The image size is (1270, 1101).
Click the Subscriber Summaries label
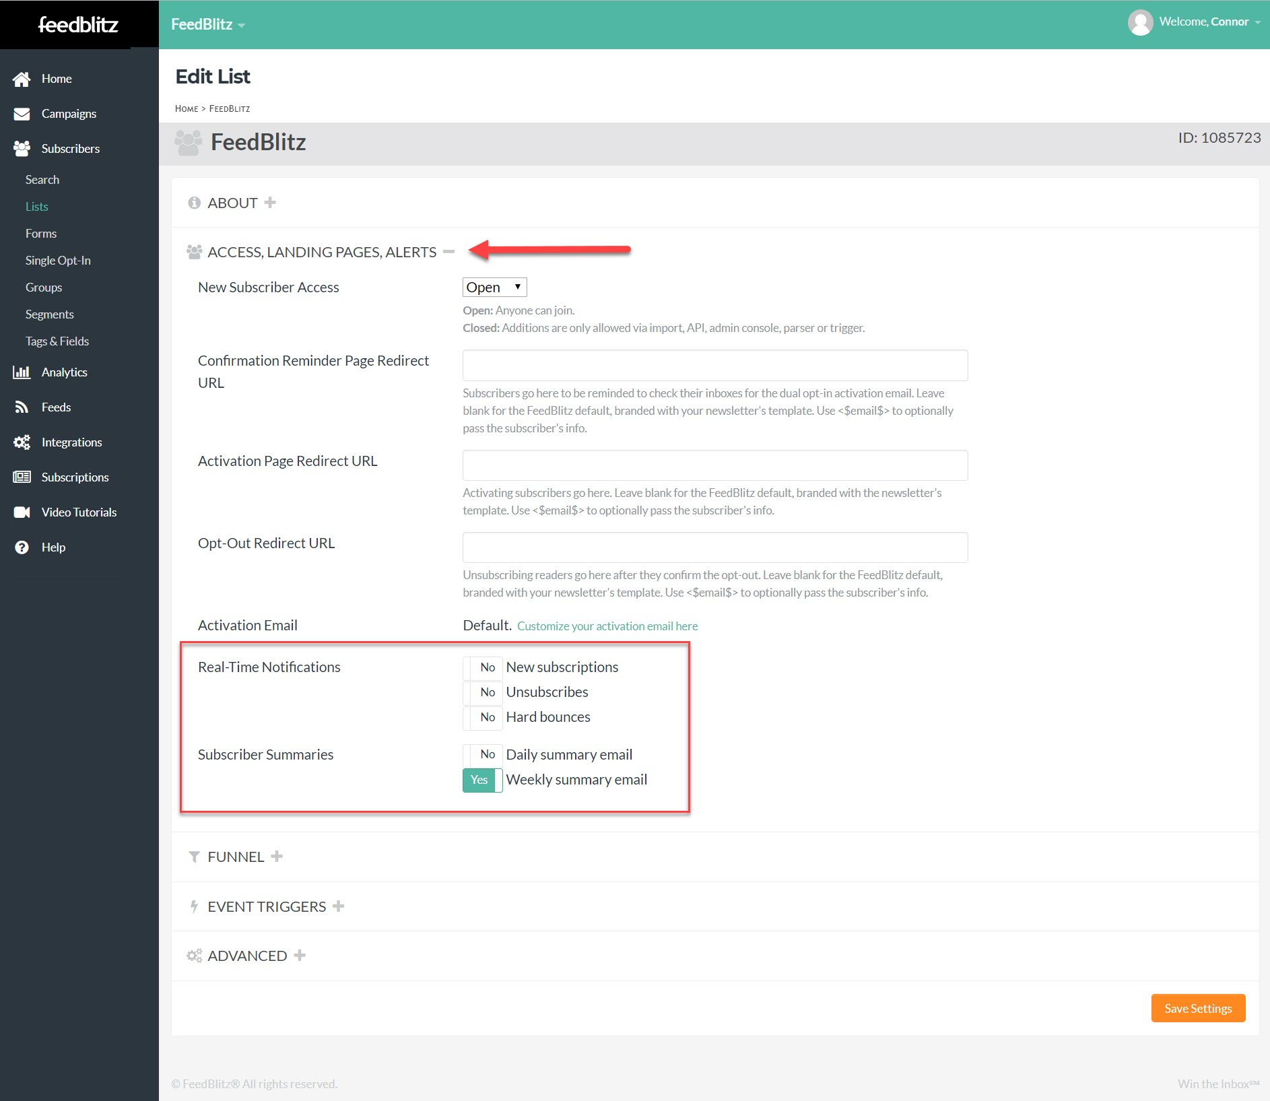[266, 755]
